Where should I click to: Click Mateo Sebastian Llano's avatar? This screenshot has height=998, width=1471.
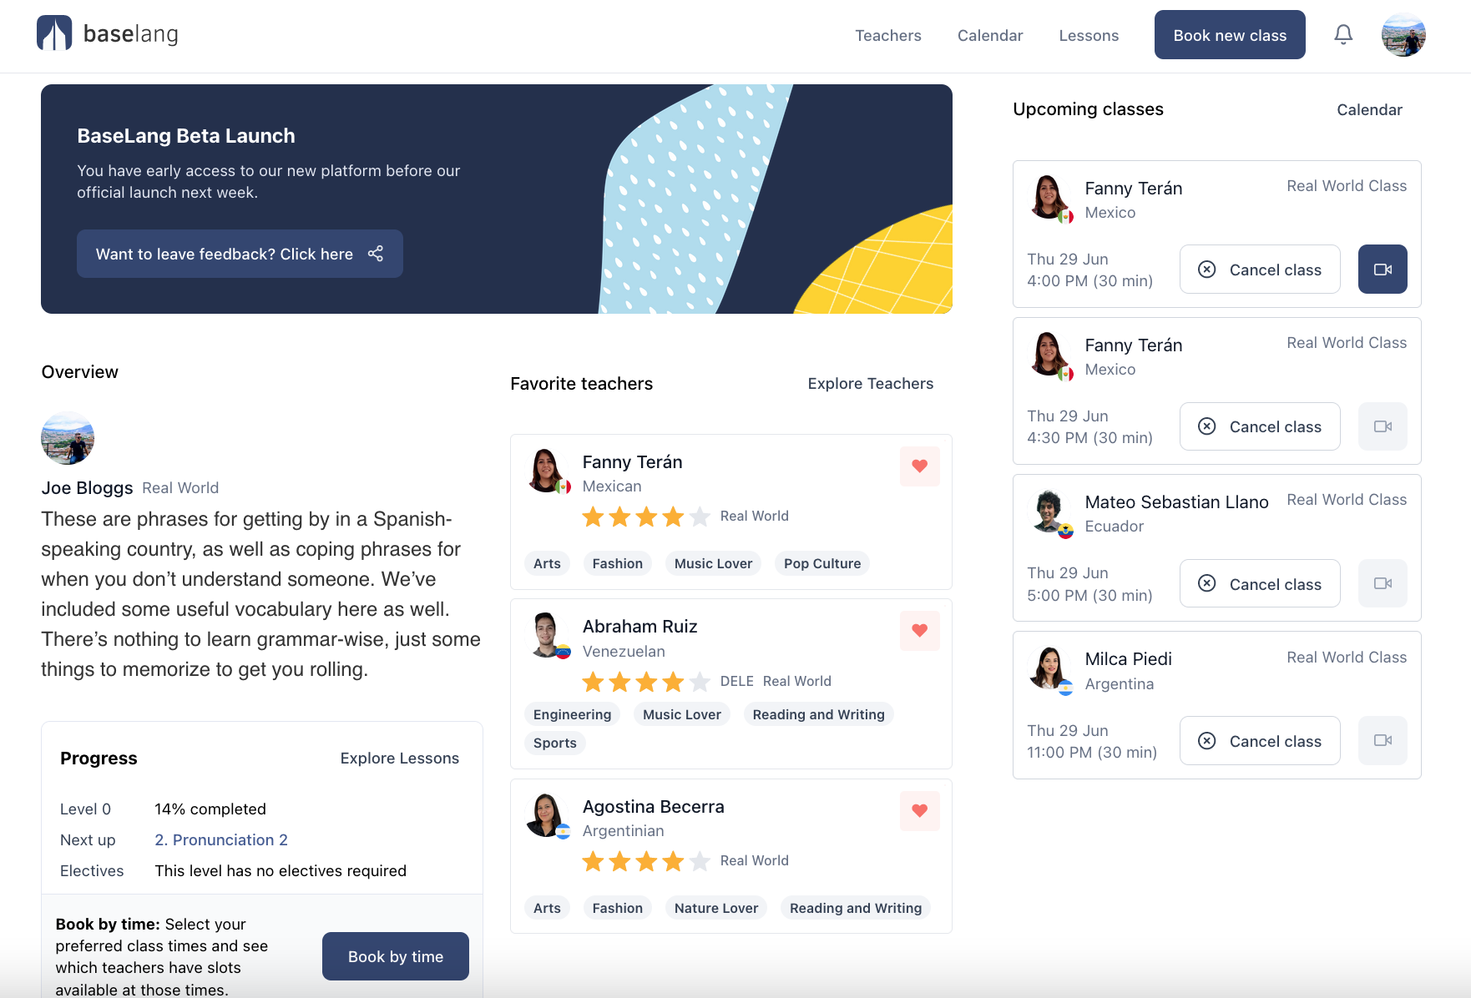click(x=1049, y=512)
